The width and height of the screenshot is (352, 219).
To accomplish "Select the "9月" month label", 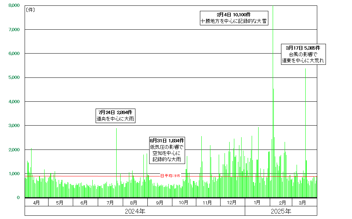I will click(x=160, y=203).
